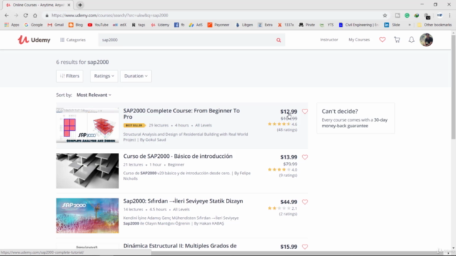Click the Udemy logo
The height and width of the screenshot is (256, 456).
pyautogui.click(x=33, y=40)
